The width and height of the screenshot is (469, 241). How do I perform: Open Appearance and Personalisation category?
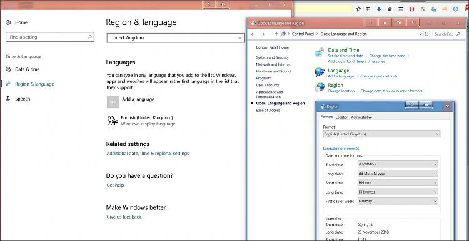coord(269,94)
